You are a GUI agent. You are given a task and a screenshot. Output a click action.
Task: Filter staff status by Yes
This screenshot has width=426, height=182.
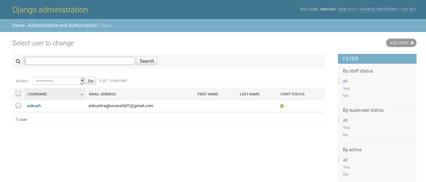tap(346, 88)
